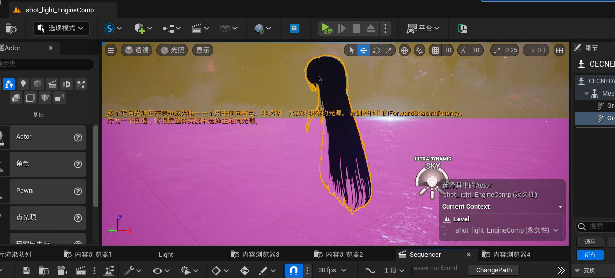Select the rotate transform tool in viewport
This screenshot has width=615, height=278.
[376, 50]
